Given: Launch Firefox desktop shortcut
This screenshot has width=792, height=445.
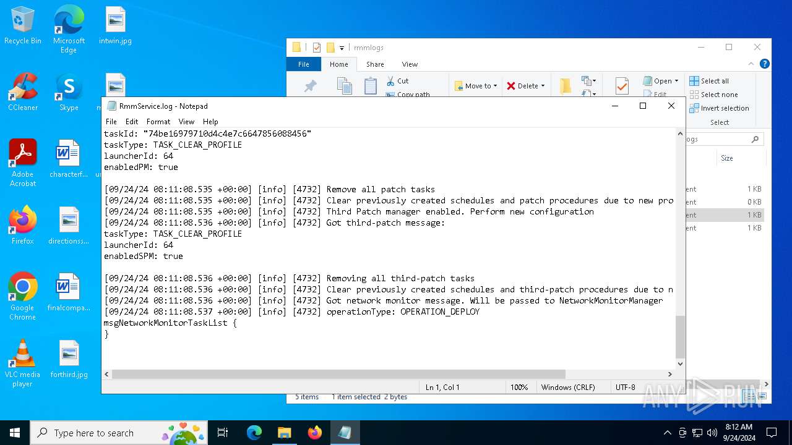Looking at the screenshot, I should coord(23,226).
